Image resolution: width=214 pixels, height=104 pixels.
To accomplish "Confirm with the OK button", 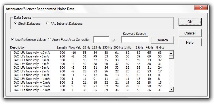I will click(190, 22).
